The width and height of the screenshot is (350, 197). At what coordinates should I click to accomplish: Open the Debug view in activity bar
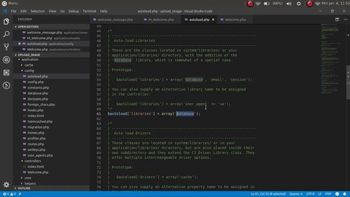[6, 60]
